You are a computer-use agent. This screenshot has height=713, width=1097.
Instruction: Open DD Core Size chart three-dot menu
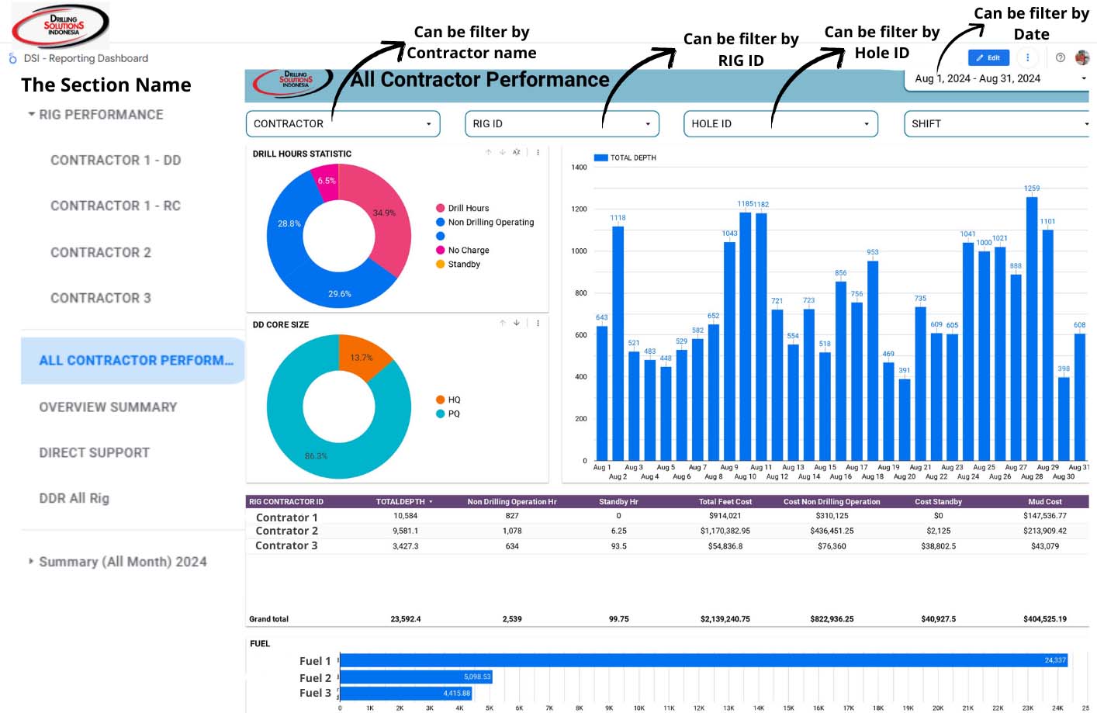pyautogui.click(x=538, y=323)
